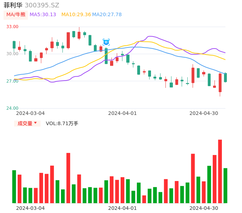
Task: Click the 2024-04-30 date label under volume chart
Action: (204, 208)
